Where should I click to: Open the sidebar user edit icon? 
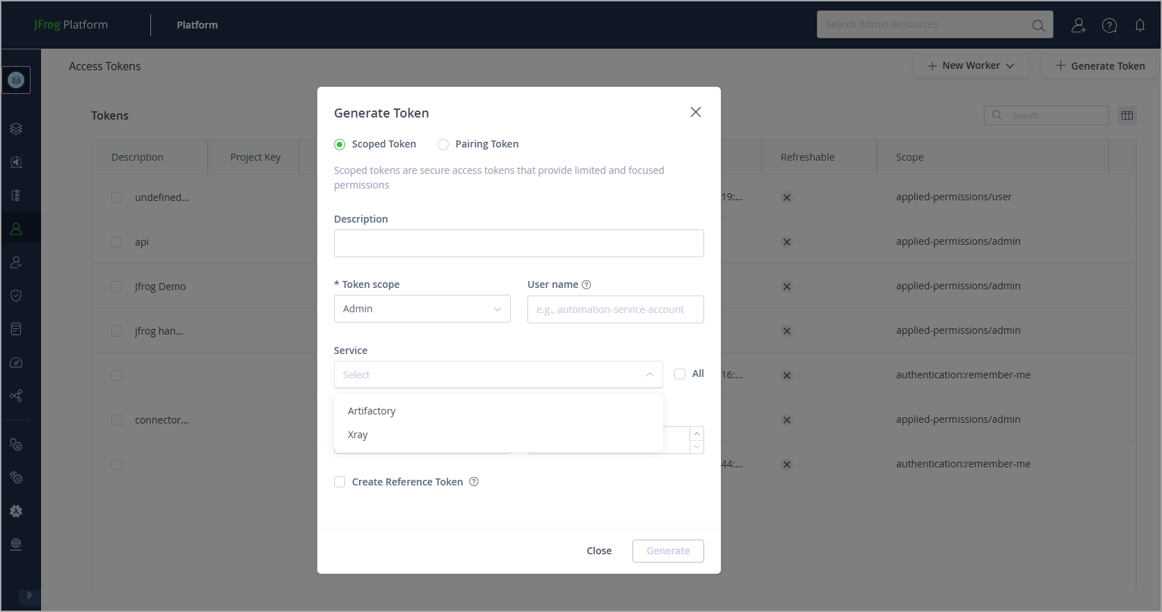coord(16,262)
